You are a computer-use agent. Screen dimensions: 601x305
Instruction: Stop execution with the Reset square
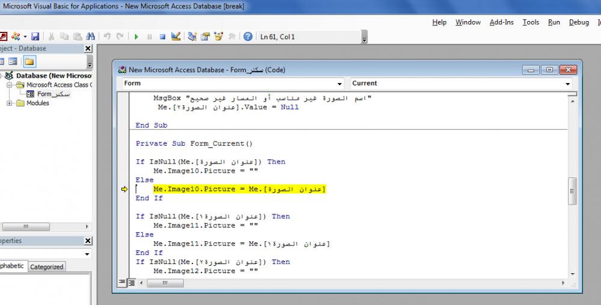[x=162, y=37]
